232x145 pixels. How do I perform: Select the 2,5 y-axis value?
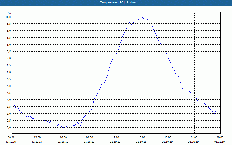pyautogui.click(x=9, y=120)
